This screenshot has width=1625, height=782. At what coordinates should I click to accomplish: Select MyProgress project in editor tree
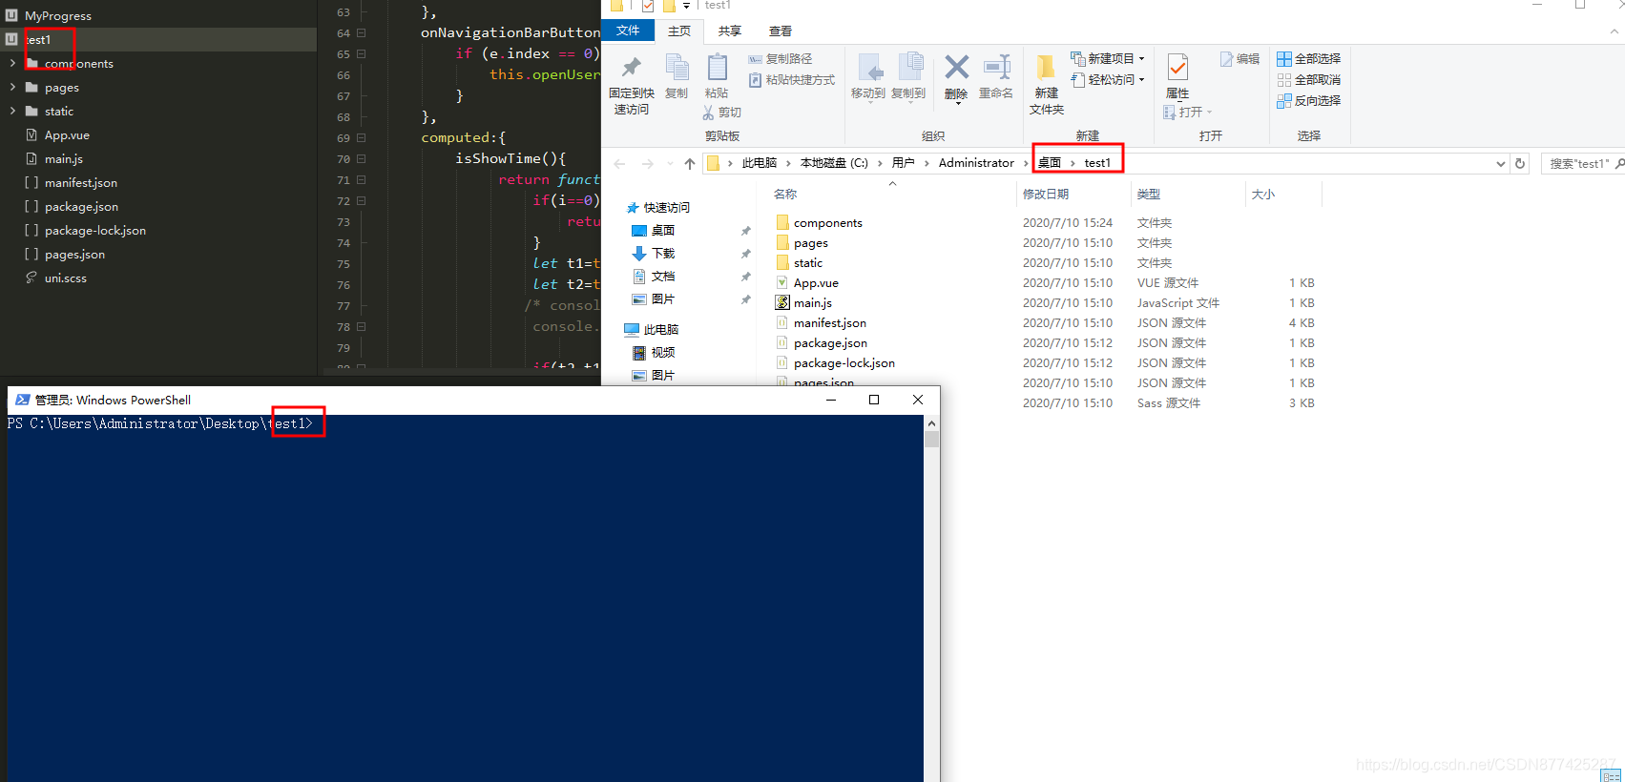click(x=58, y=16)
